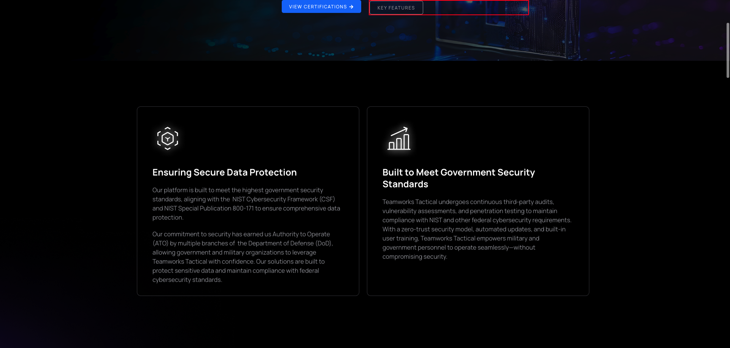Click the View Certifications button
Screen dimensions: 730x348
[x=317, y=7]
